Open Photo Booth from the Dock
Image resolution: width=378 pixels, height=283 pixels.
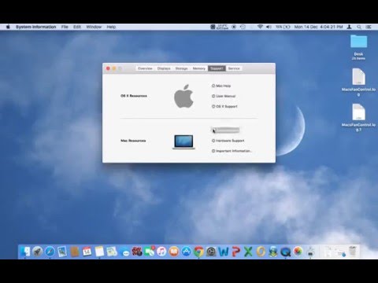137,252
